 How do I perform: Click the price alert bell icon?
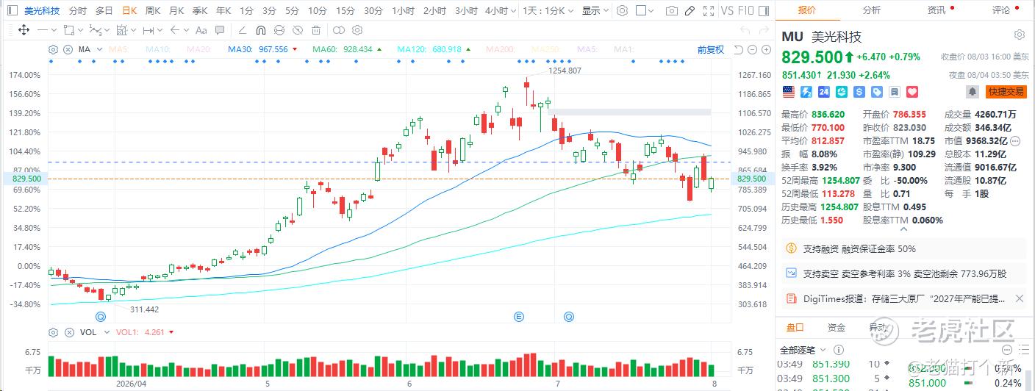(x=973, y=92)
